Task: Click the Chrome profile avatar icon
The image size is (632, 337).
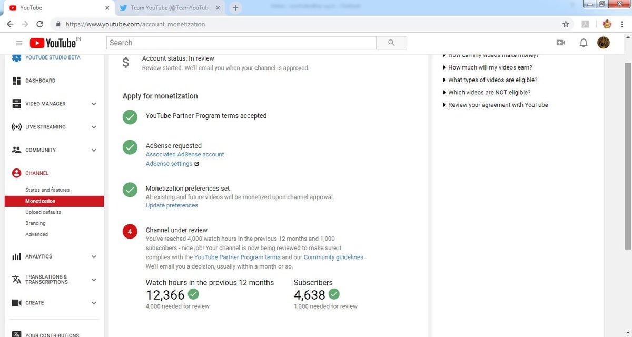Action: (607, 24)
